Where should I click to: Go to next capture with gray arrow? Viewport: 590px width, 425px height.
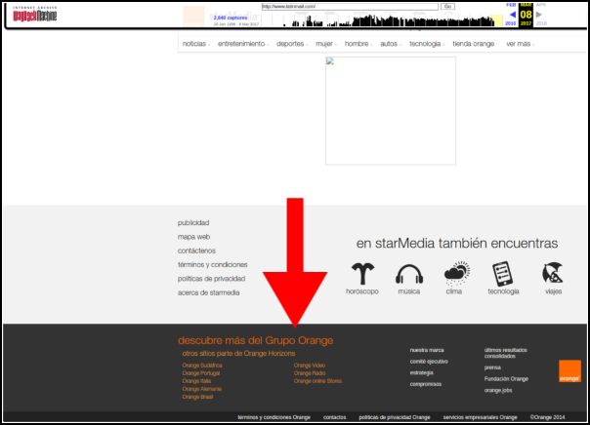(x=539, y=15)
